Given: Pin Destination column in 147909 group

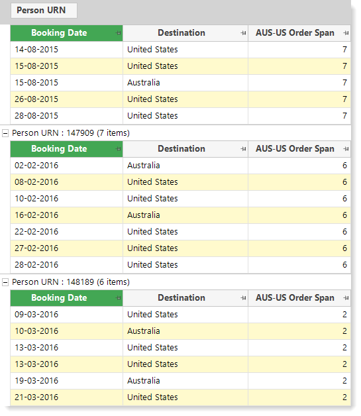Looking at the screenshot, I should pos(243,149).
